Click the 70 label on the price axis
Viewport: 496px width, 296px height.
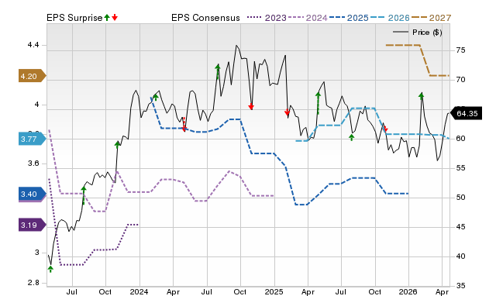460,80
